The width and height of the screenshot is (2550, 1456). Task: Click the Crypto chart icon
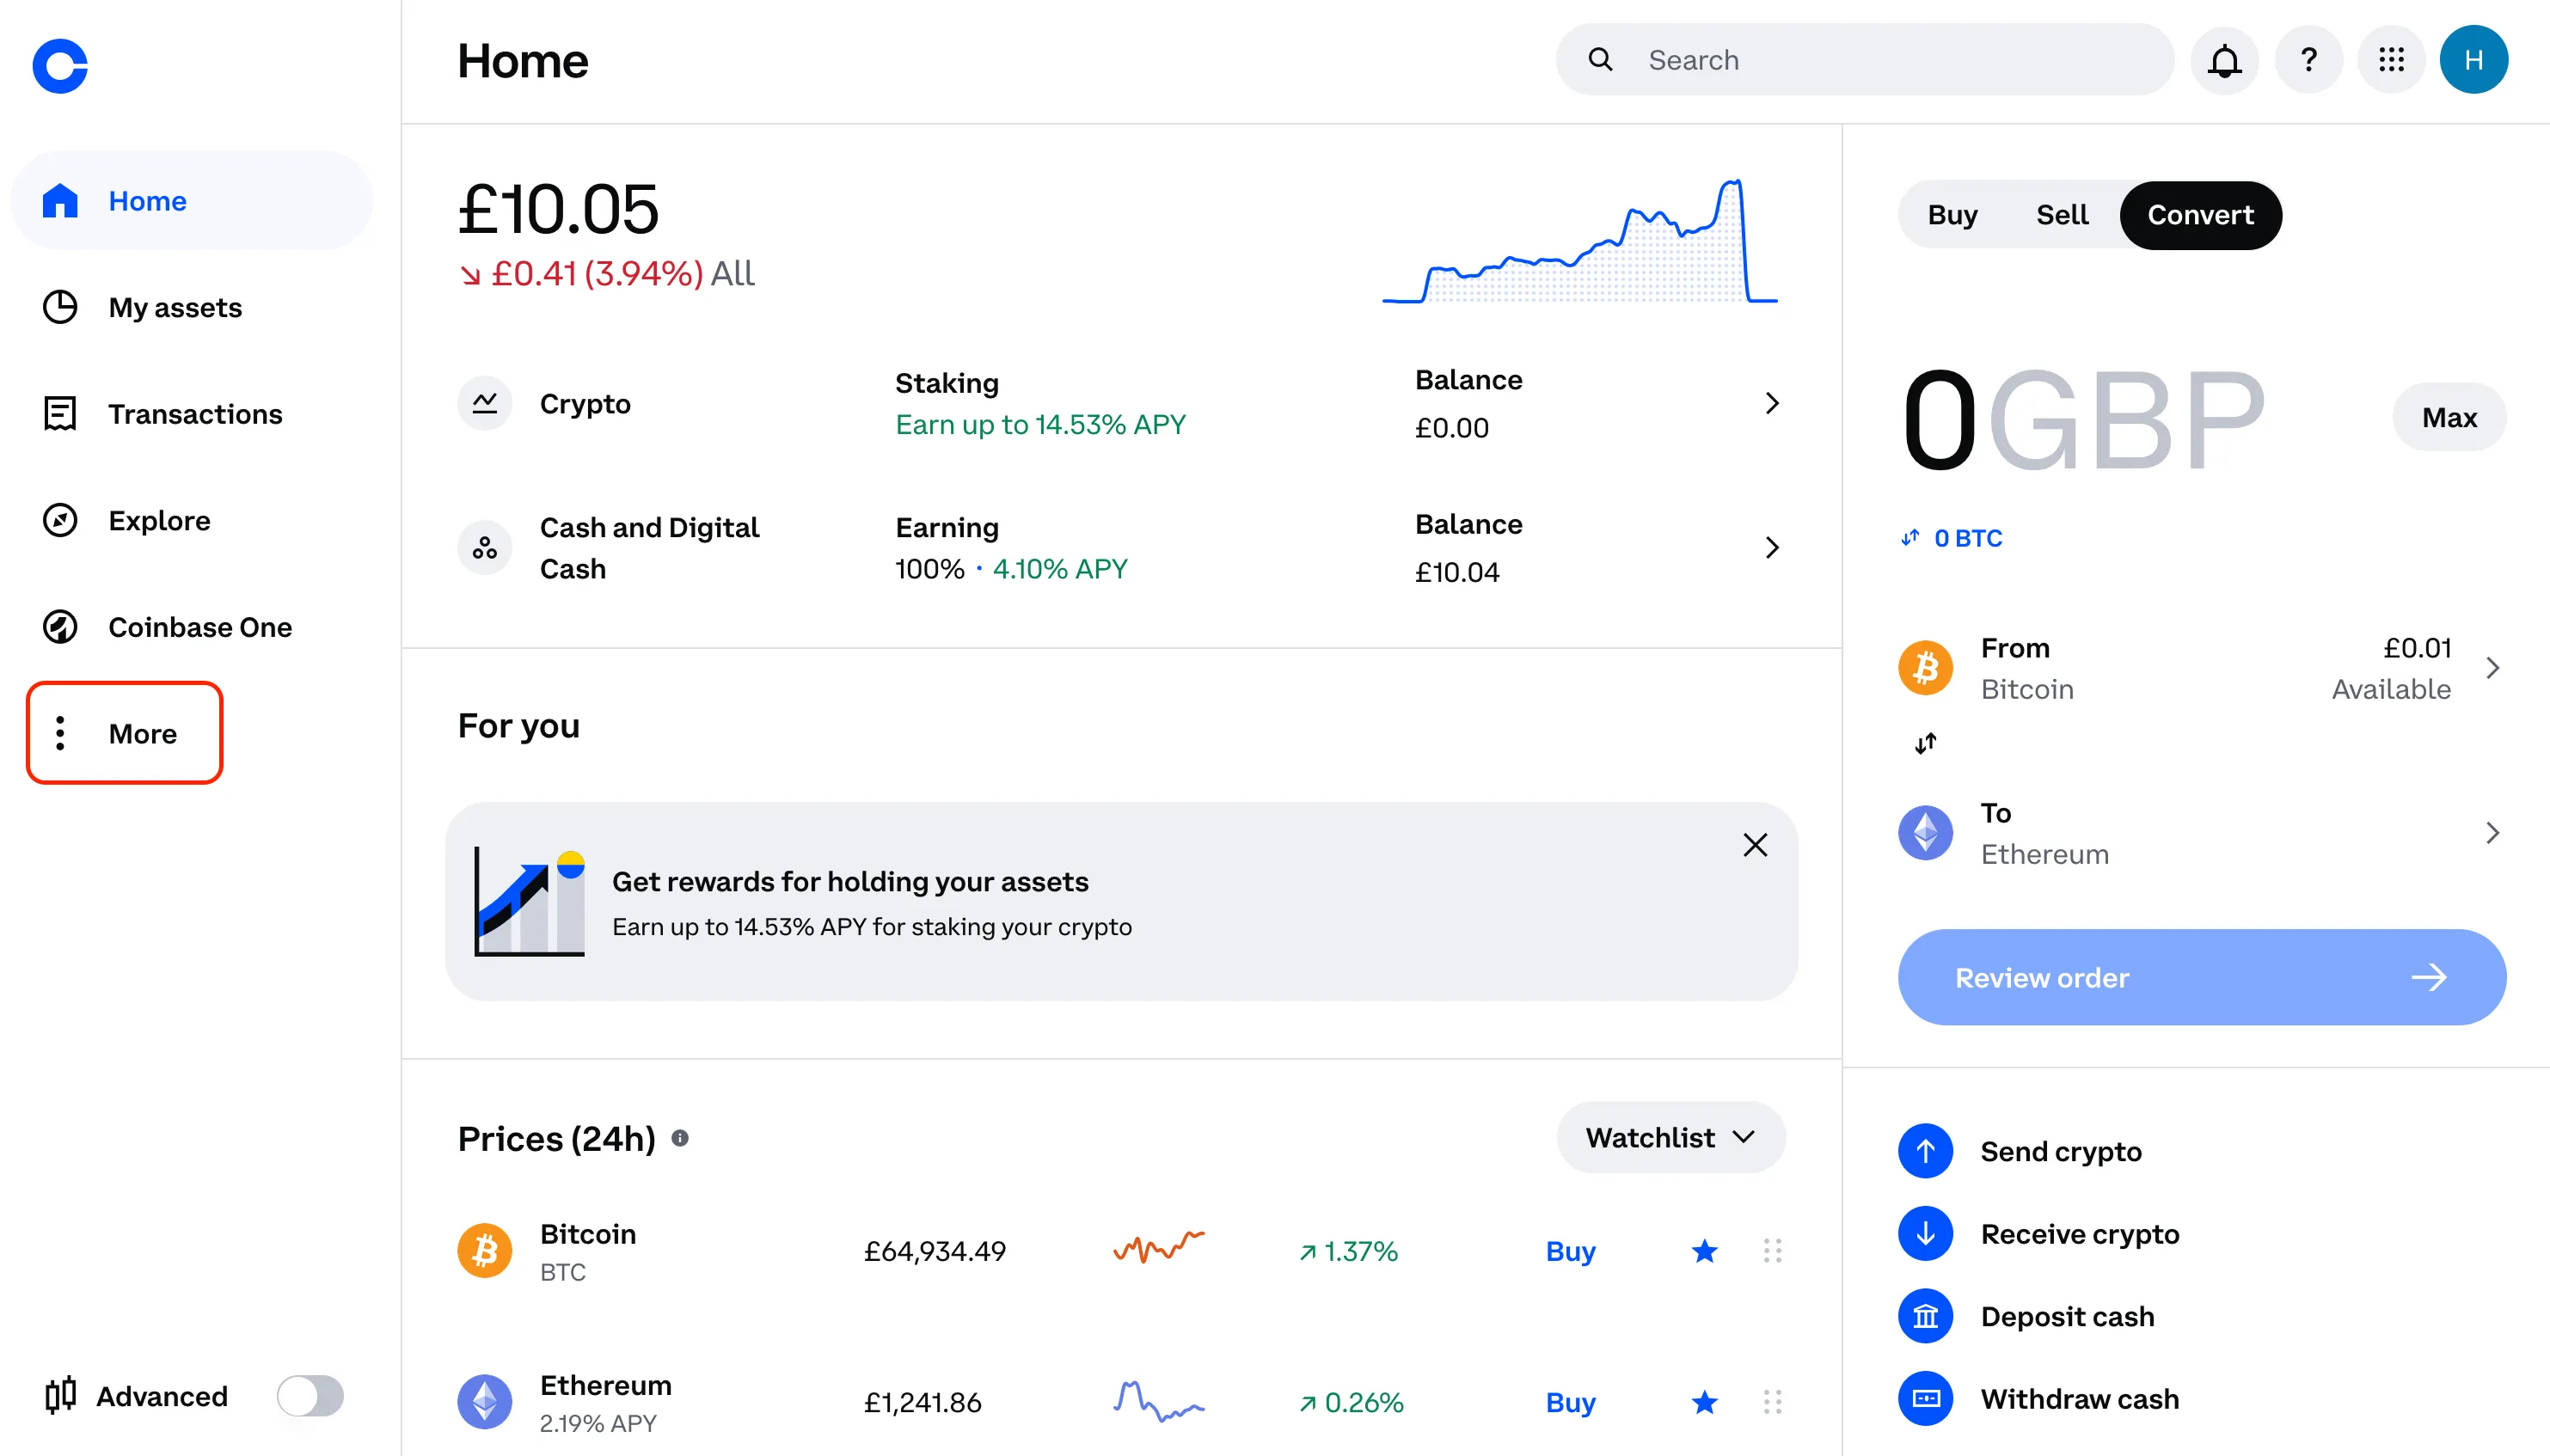[x=485, y=403]
